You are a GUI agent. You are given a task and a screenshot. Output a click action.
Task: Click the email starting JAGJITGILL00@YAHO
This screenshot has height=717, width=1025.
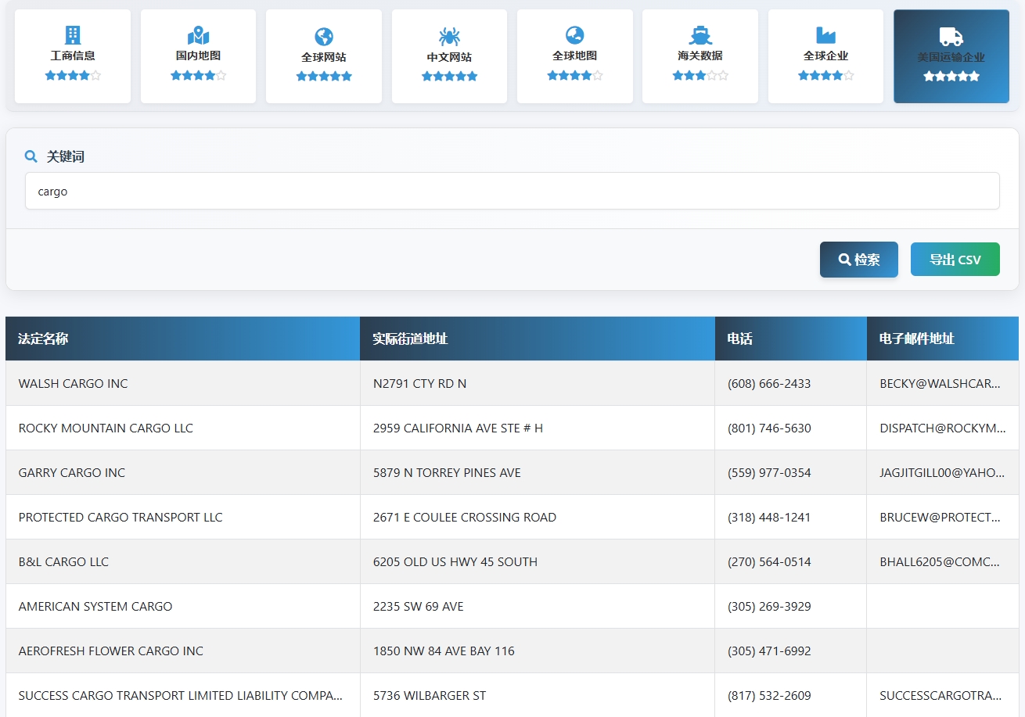[x=942, y=472]
